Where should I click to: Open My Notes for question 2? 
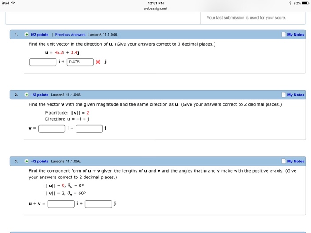coord(295,95)
